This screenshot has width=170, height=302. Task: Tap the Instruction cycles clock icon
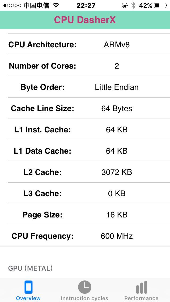tap(84, 287)
